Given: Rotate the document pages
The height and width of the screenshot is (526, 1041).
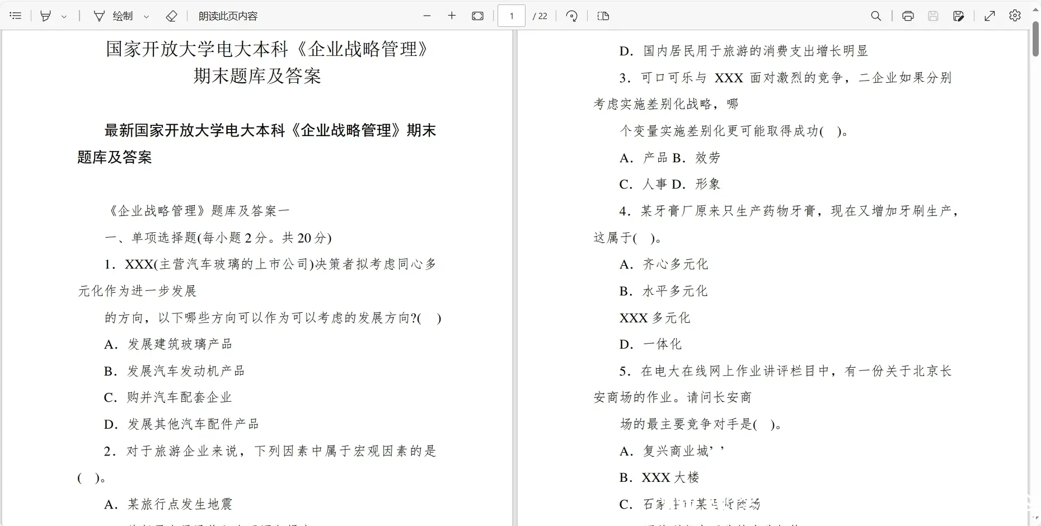Looking at the screenshot, I should click(571, 16).
